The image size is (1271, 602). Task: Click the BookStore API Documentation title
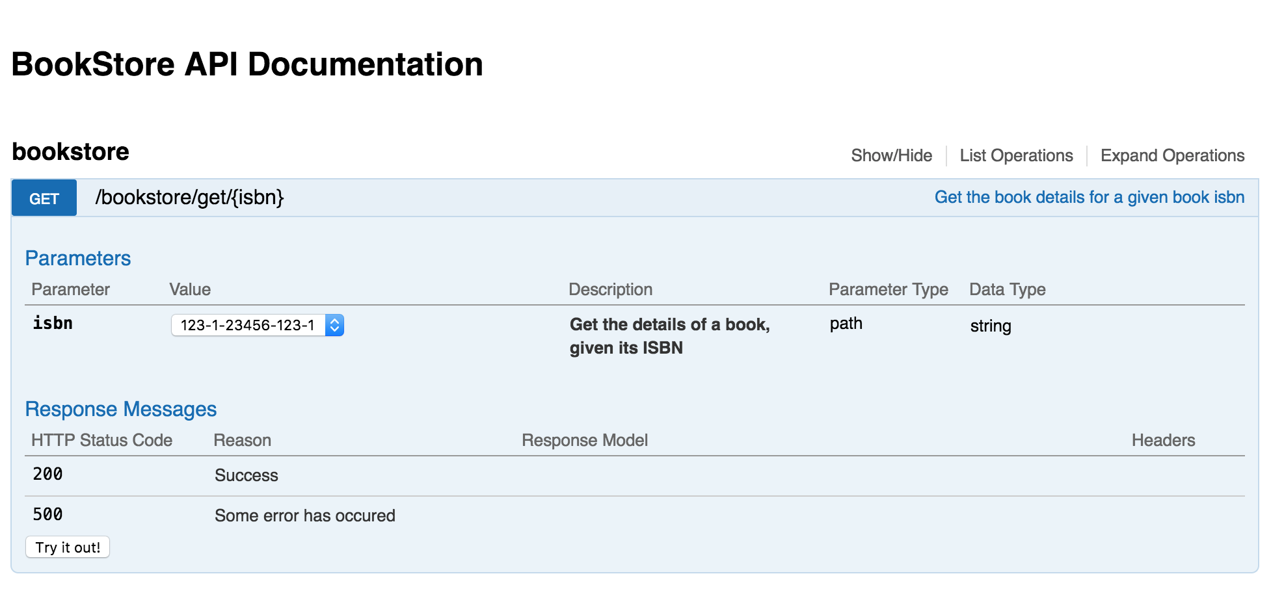[247, 64]
